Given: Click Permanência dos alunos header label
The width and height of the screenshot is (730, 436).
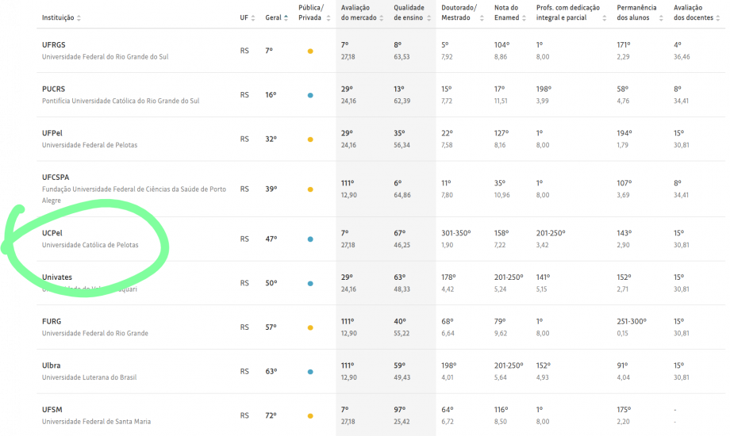Looking at the screenshot, I should [636, 13].
